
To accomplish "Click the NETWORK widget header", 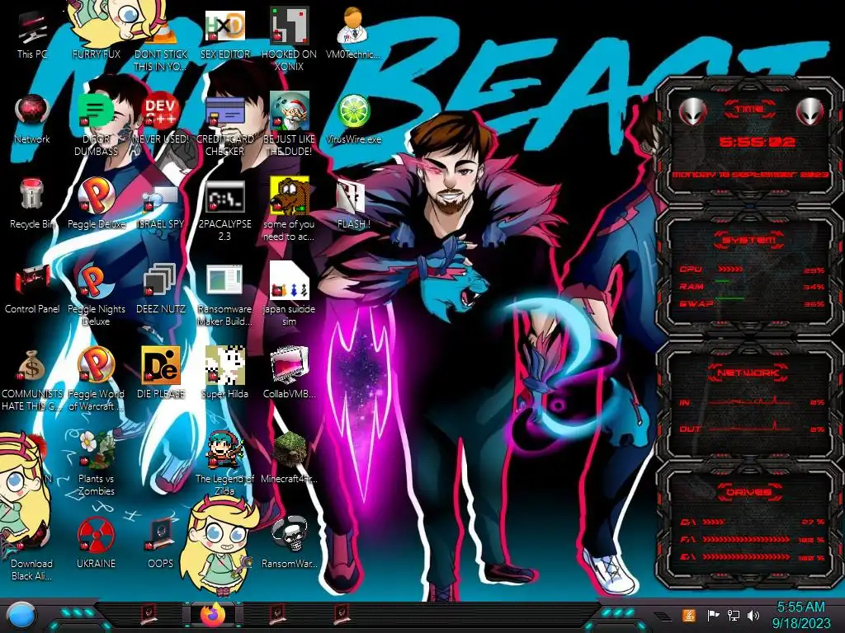I will pos(748,372).
